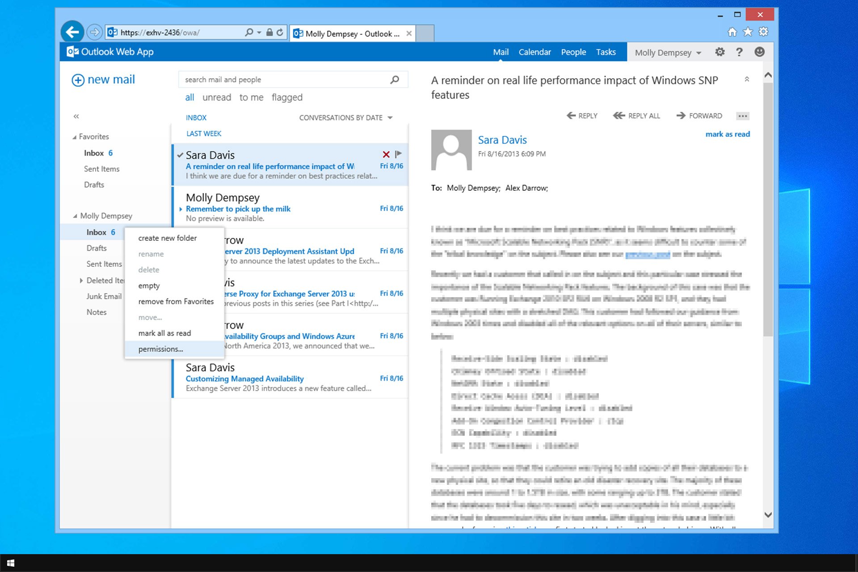Click the address bar search magnifier icon
The image size is (858, 572).
pos(249,33)
